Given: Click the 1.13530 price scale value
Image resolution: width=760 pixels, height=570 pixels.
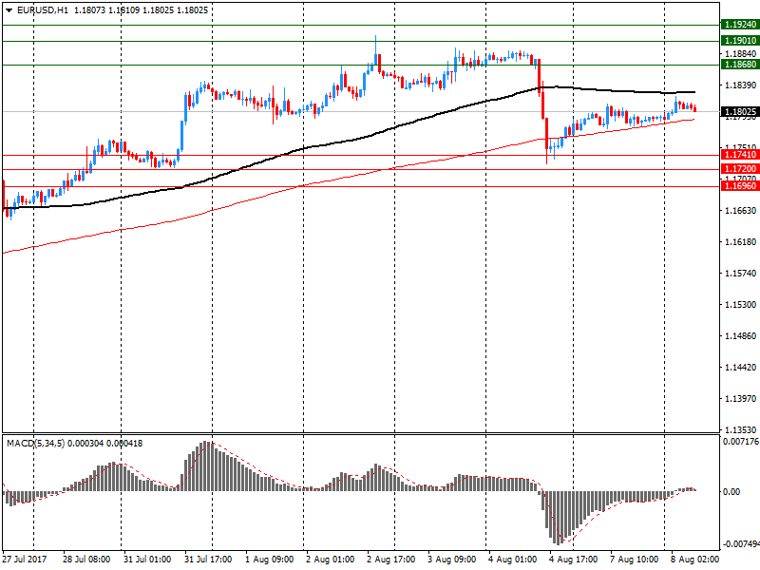Looking at the screenshot, I should [x=740, y=430].
